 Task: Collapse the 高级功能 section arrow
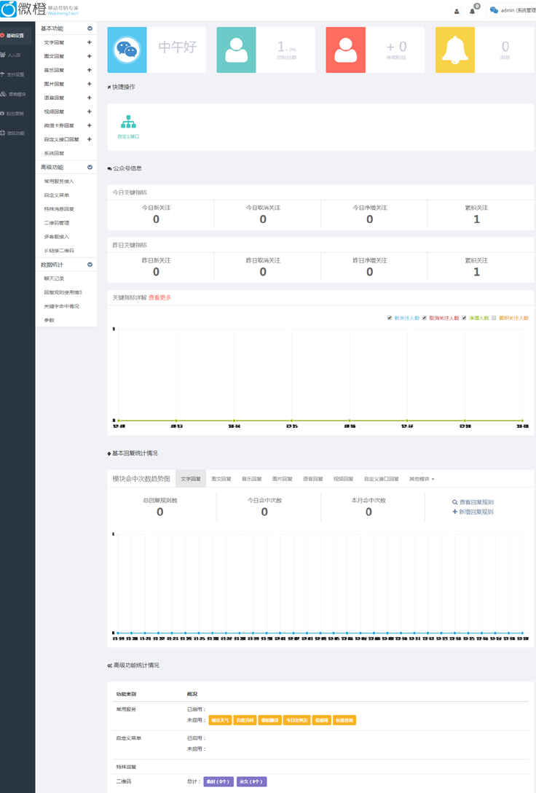tap(90, 168)
